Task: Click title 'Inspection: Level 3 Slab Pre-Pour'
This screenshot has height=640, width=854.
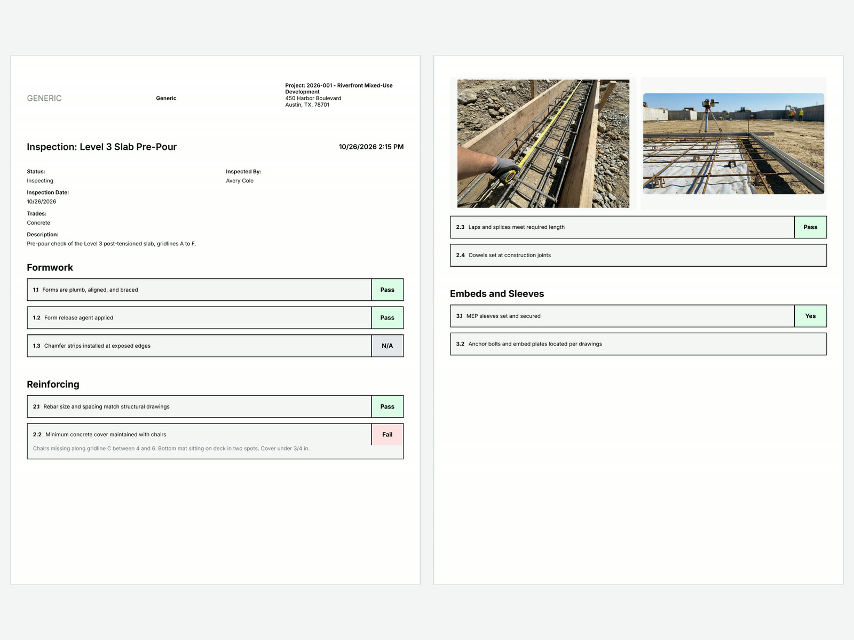Action: 101,147
